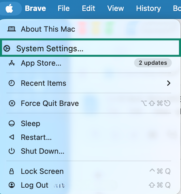Open the File menu
This screenshot has width=181, height=194.
(x=63, y=8)
